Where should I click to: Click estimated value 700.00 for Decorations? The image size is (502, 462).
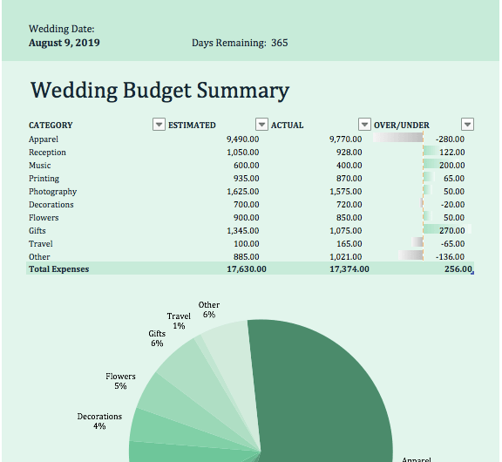click(246, 205)
